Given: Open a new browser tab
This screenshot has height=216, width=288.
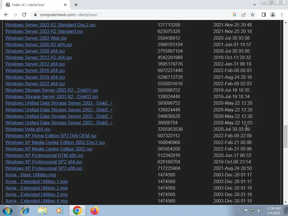Looking at the screenshot, I should (x=76, y=5).
